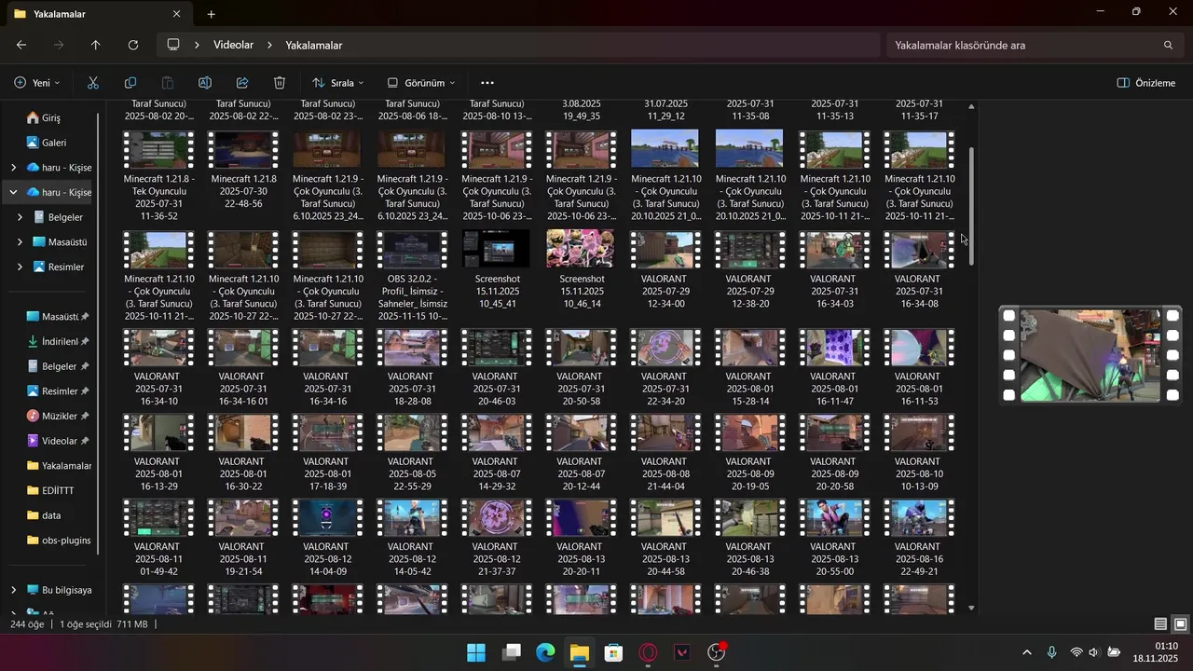The width and height of the screenshot is (1193, 671).
Task: Open Windows Start menu
Action: click(476, 652)
